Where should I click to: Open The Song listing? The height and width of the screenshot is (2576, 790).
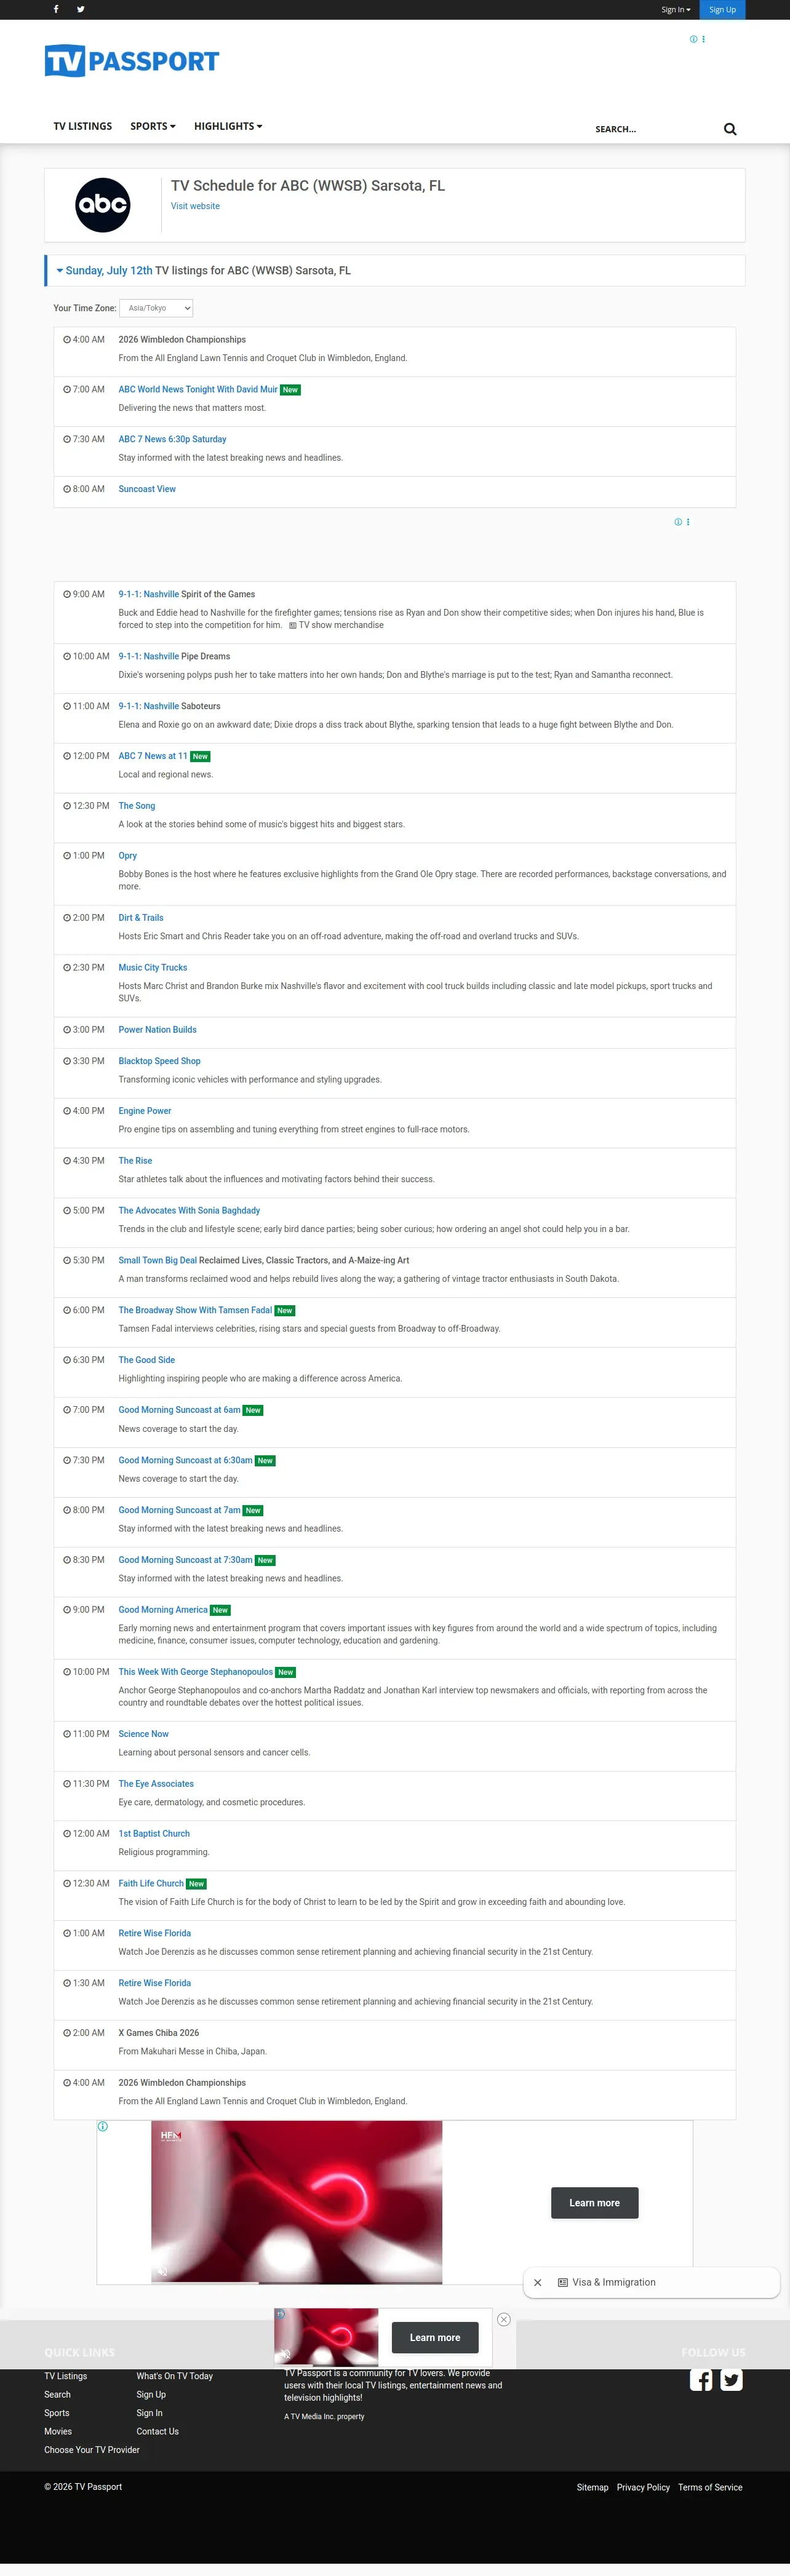[137, 806]
